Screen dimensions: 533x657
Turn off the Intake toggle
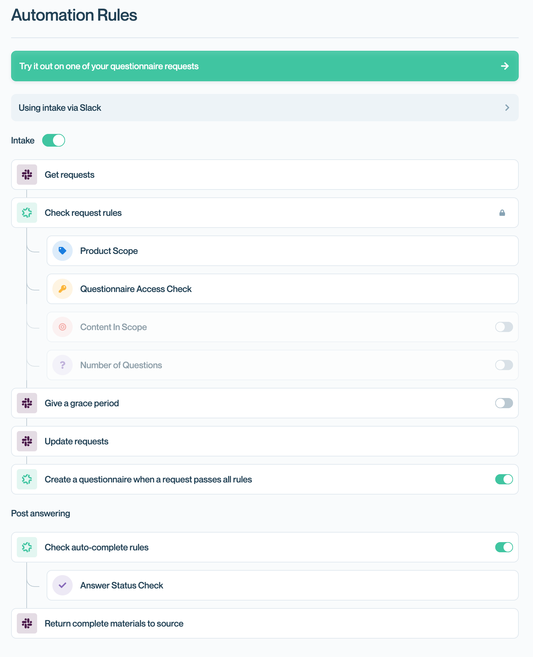pos(54,140)
